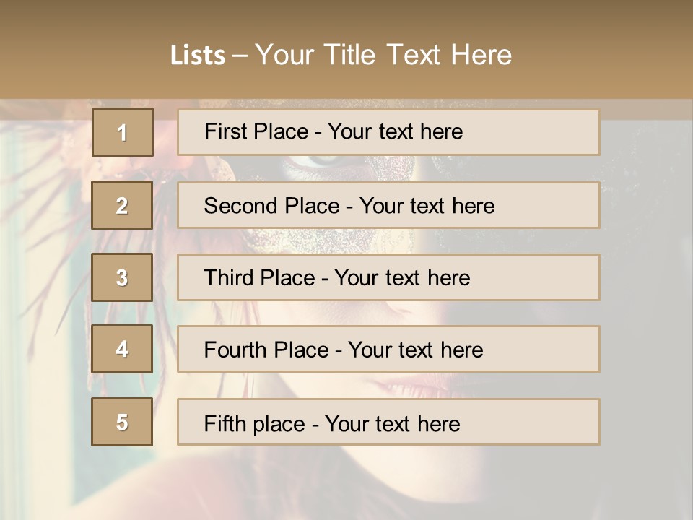Click the bold word Lists in title
693x520 pixels.
click(197, 56)
